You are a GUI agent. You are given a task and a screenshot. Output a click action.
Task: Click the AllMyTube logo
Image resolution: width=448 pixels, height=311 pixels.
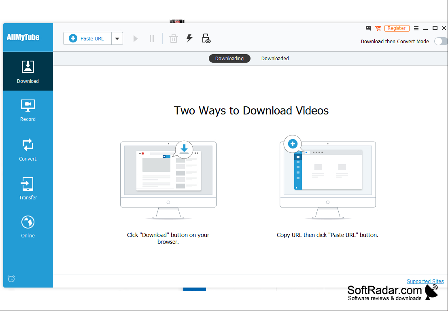[23, 37]
